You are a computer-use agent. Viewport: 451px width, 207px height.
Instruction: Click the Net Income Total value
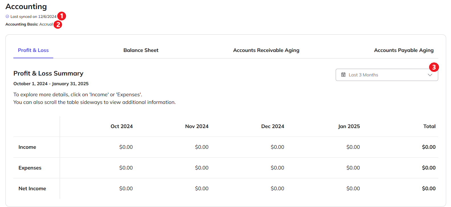pos(429,189)
